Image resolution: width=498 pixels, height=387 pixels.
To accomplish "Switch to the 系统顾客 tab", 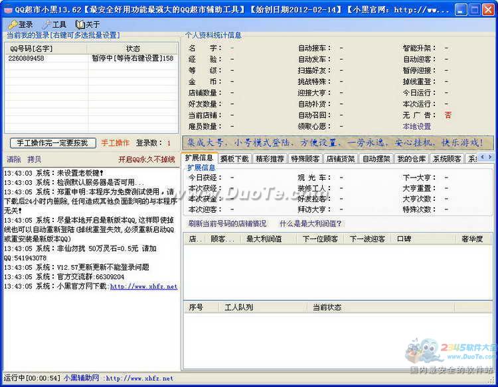I will coord(447,159).
